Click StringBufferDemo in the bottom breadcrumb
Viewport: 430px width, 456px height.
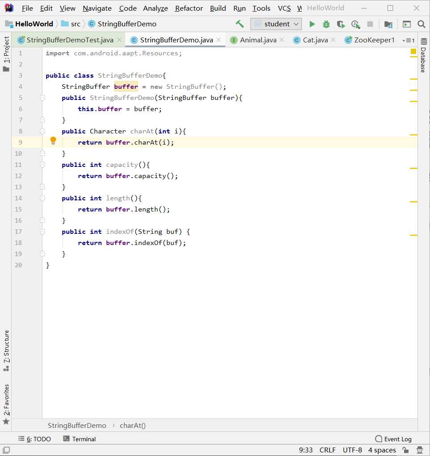[77, 426]
